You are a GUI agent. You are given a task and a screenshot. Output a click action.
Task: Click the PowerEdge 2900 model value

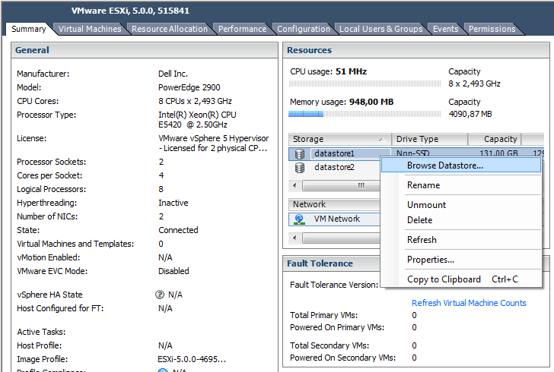click(x=189, y=87)
